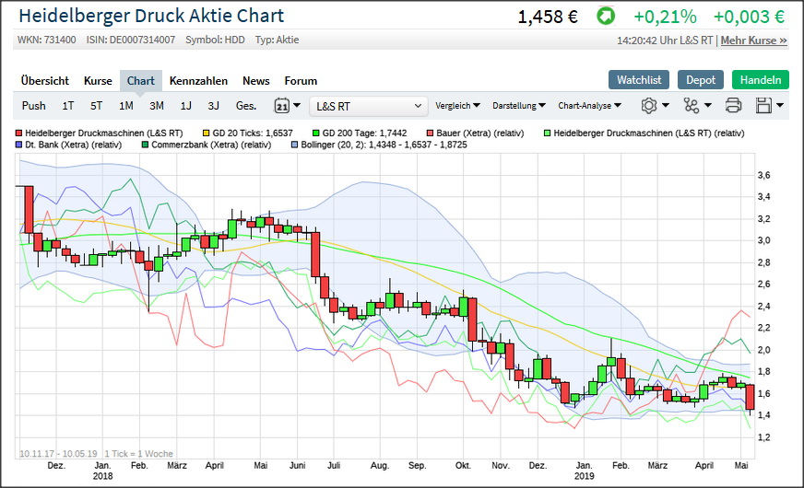Open the Forum tab
The image size is (804, 488).
point(301,81)
